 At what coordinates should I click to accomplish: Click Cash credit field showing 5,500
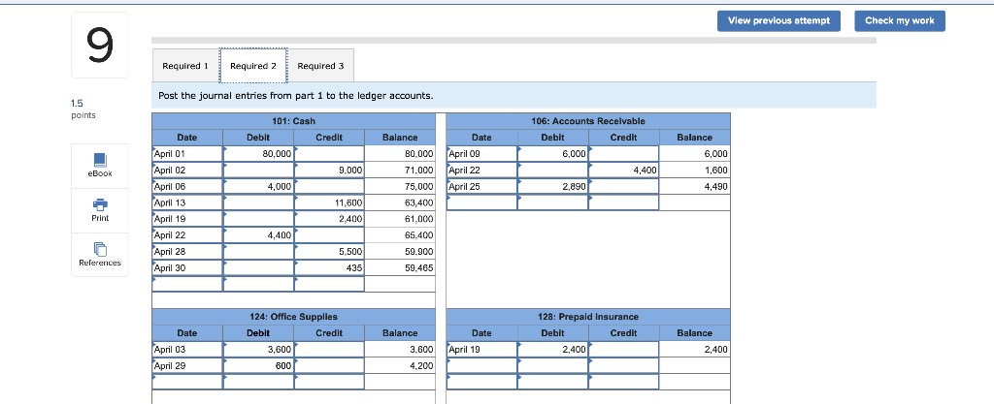[330, 252]
